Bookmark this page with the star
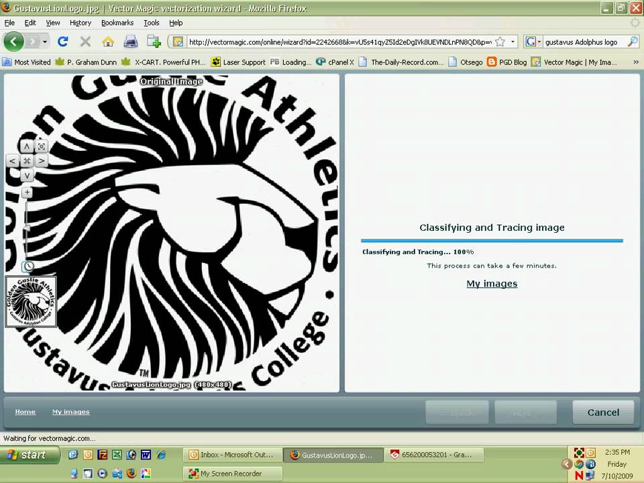Image resolution: width=644 pixels, height=483 pixels. click(500, 42)
